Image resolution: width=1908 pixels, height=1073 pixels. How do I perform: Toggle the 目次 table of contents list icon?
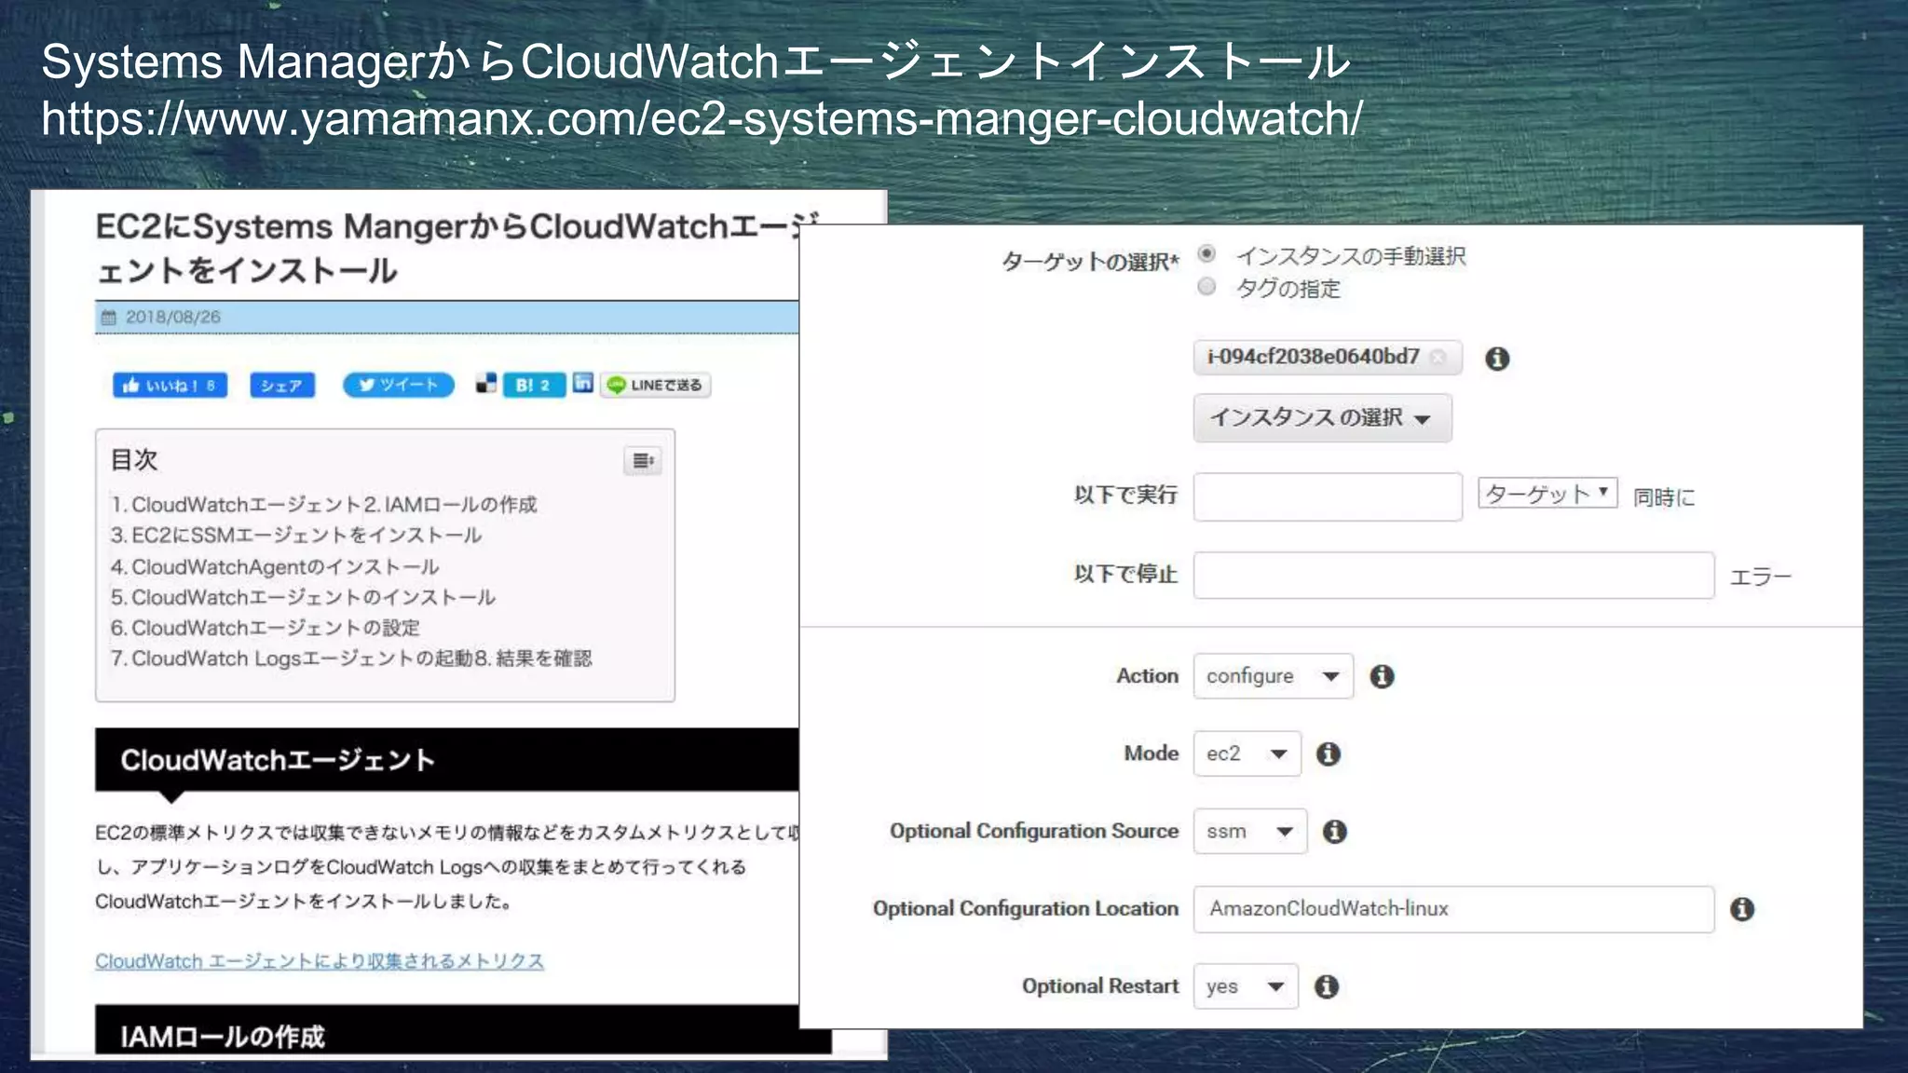coord(643,460)
